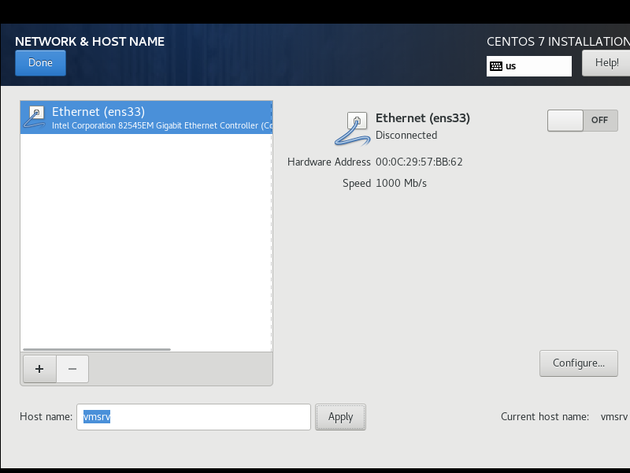
Task: Click the Host name: label
Action: [46, 417]
